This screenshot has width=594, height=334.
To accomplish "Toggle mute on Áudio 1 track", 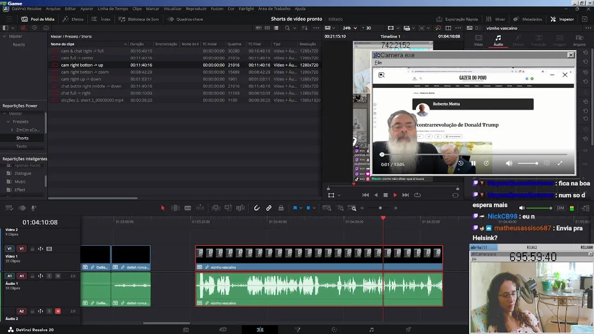I will pyautogui.click(x=58, y=276).
